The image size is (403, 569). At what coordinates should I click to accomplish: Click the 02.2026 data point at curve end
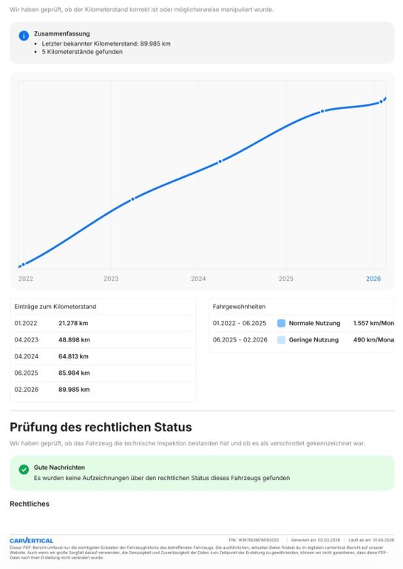pyautogui.click(x=381, y=102)
